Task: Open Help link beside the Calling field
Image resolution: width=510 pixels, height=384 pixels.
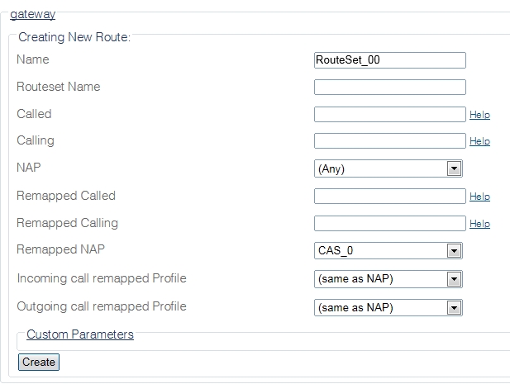Action: coord(479,141)
